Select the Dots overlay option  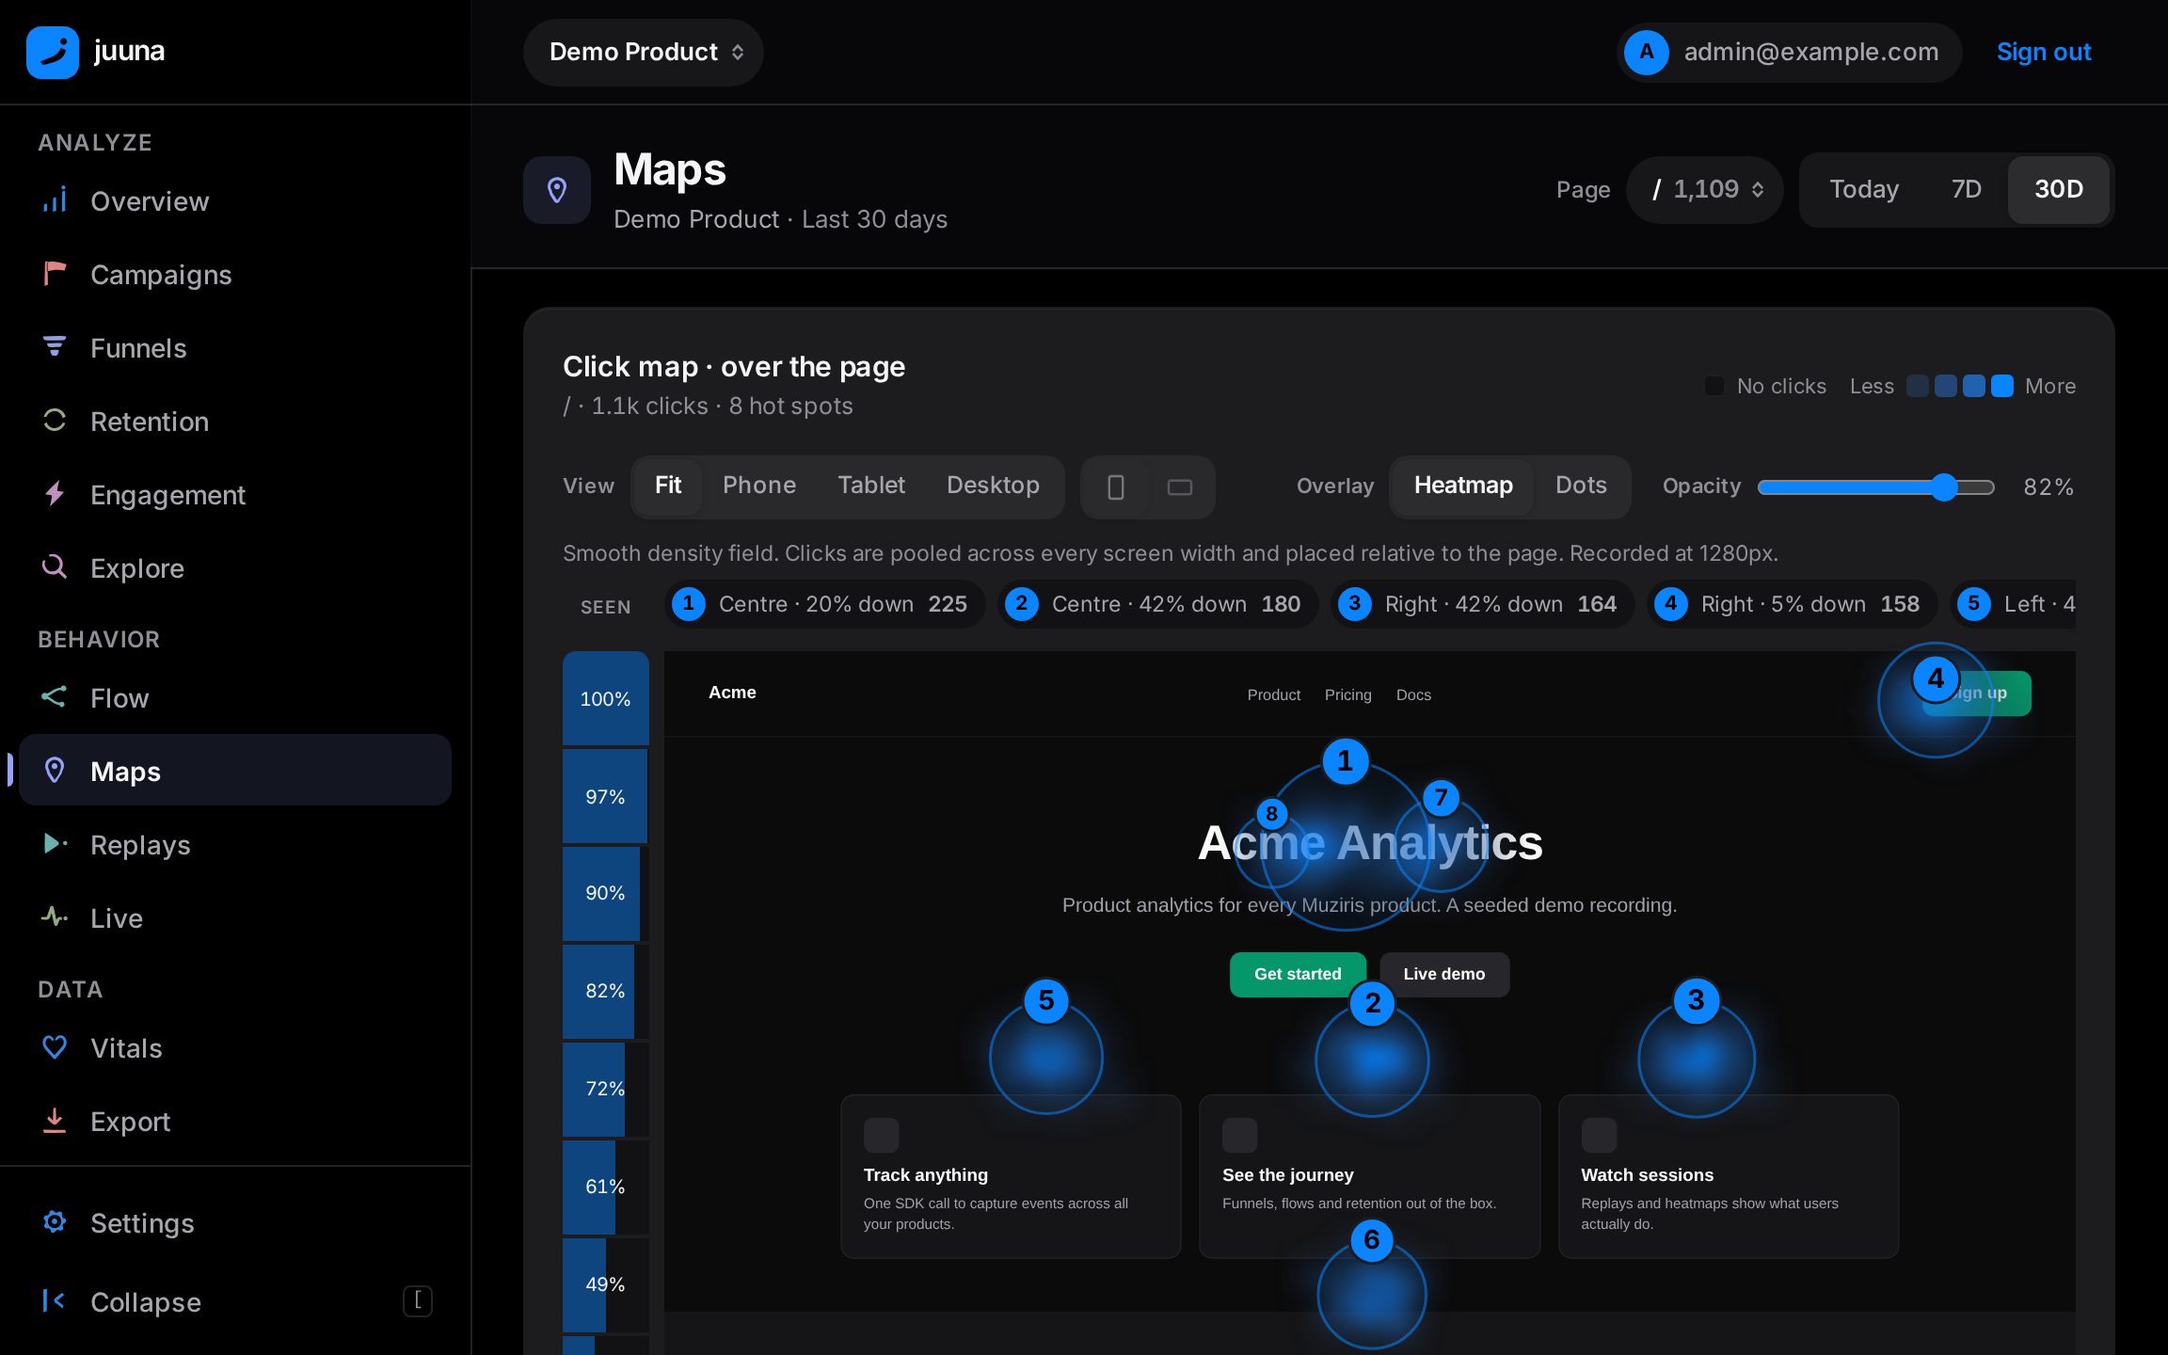click(x=1581, y=486)
